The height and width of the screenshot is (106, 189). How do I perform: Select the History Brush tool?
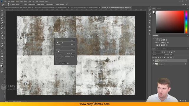[2, 33]
